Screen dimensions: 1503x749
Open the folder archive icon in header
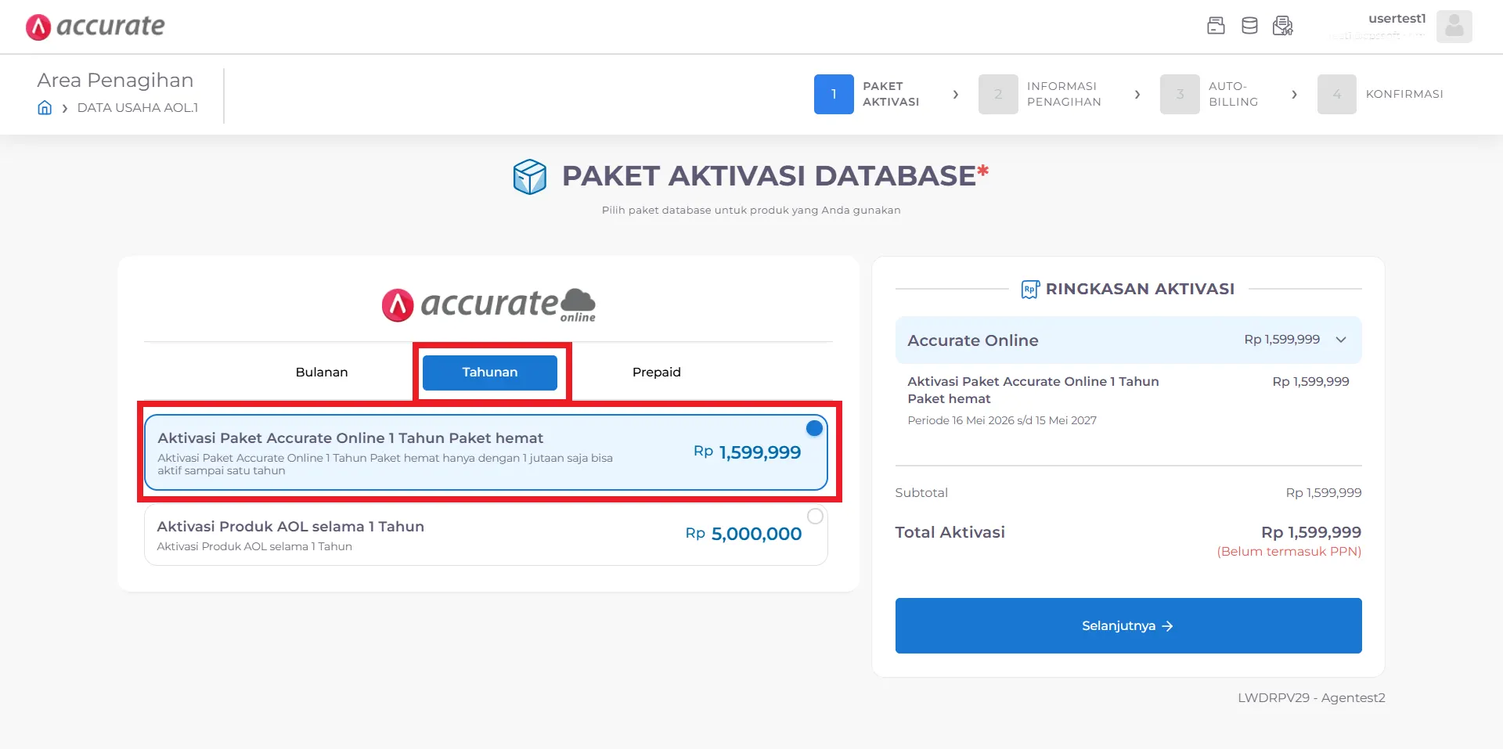(x=1216, y=26)
